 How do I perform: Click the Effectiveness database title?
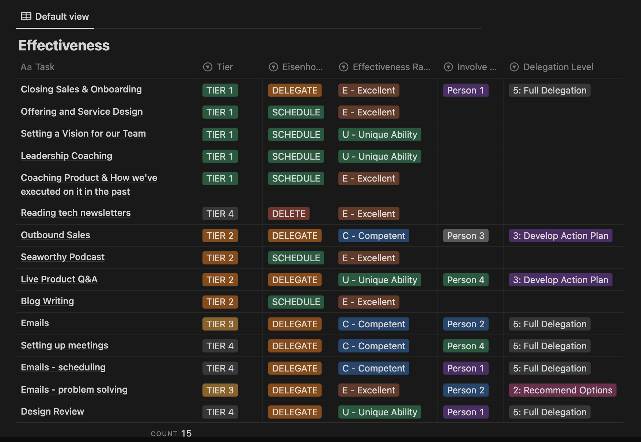tap(64, 46)
